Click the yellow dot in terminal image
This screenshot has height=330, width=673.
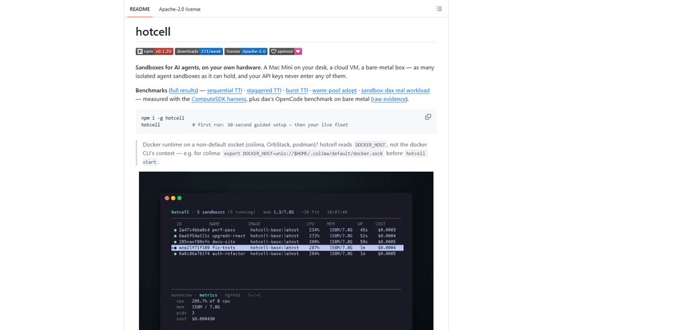tap(173, 198)
